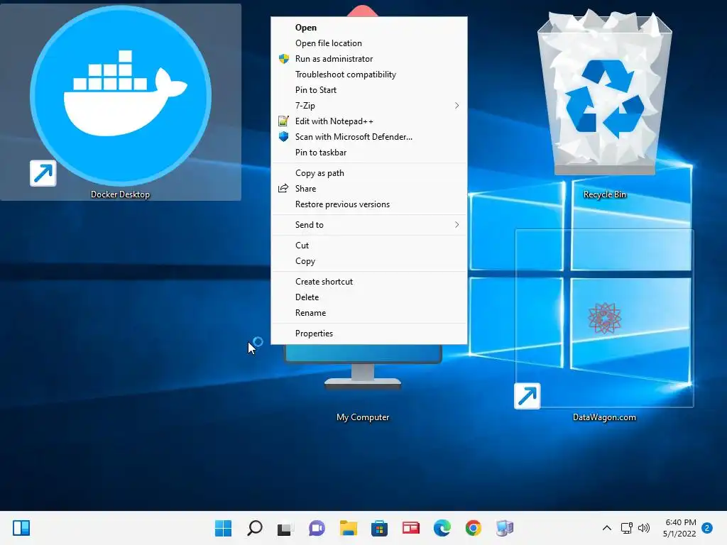Click the network icon in system tray
The width and height of the screenshot is (727, 545).
click(626, 528)
